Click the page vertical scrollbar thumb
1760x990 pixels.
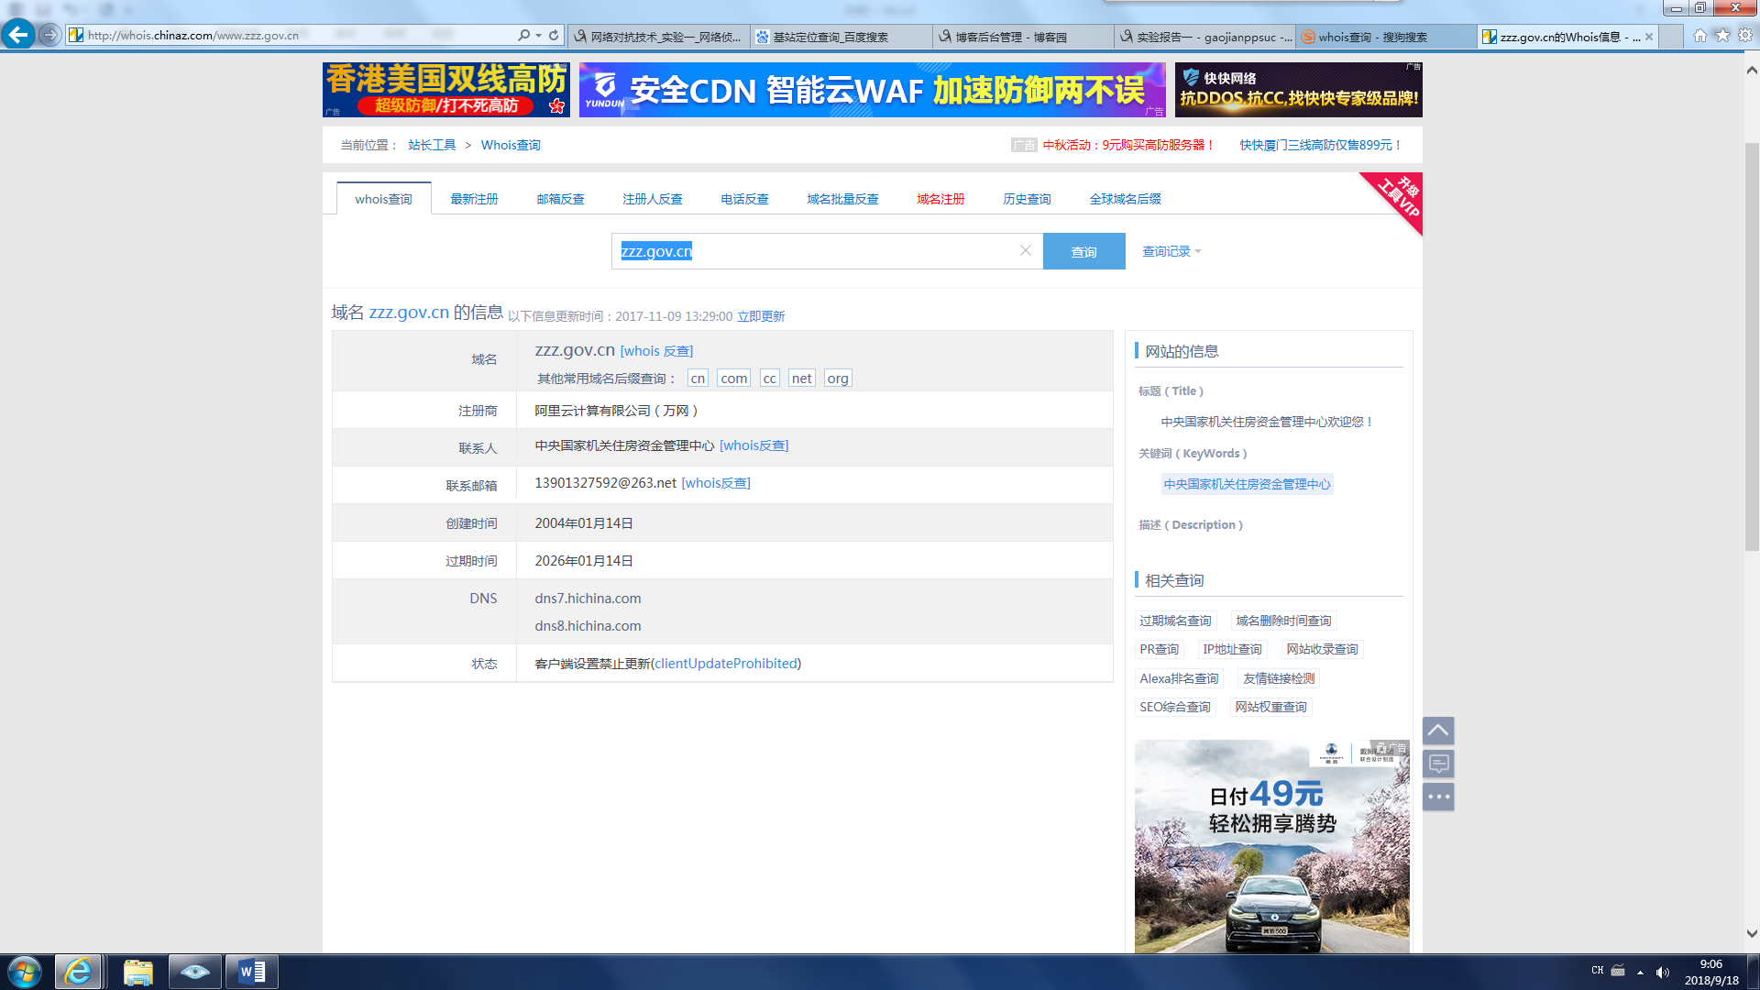click(x=1752, y=346)
